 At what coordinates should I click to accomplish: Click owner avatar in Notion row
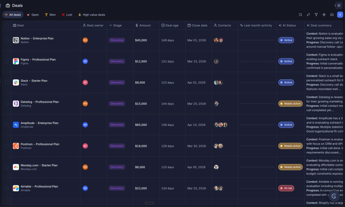[85, 40]
